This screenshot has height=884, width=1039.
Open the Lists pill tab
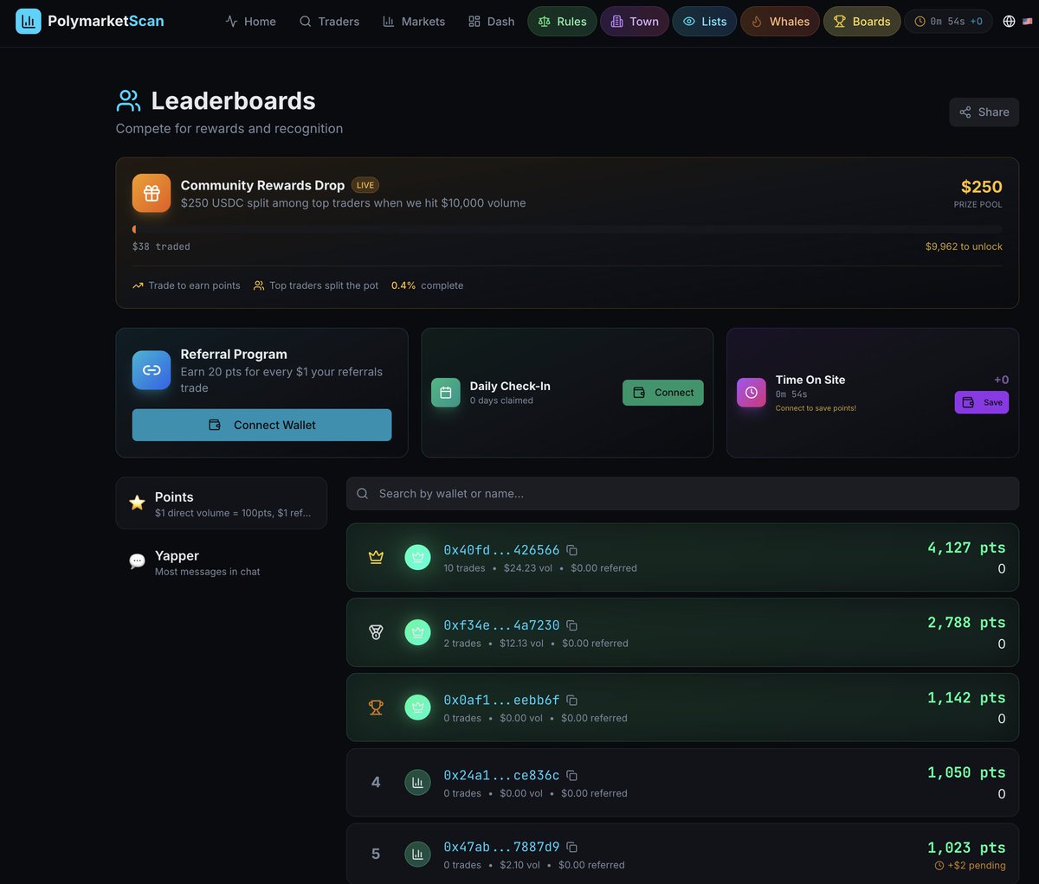[x=705, y=22]
